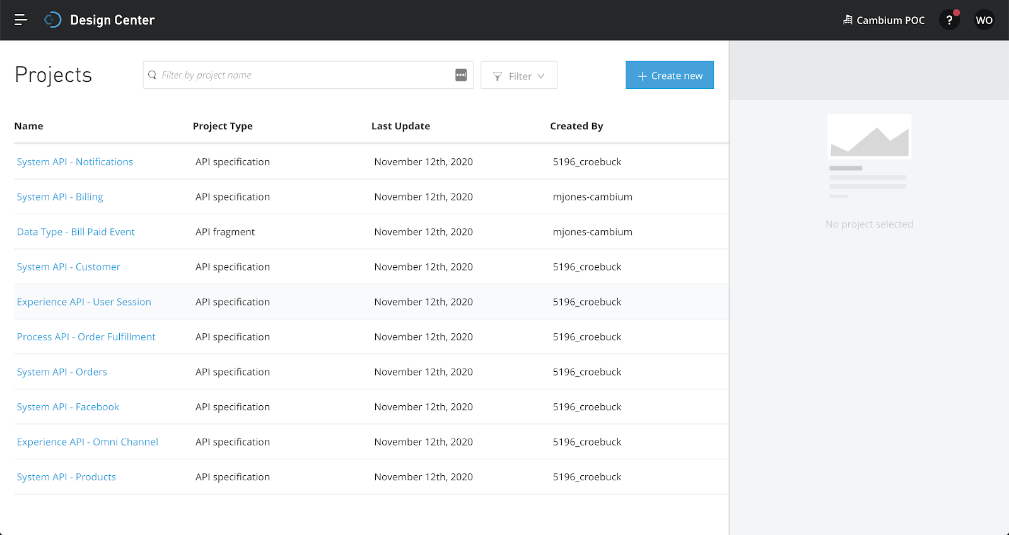Screen dimensions: 1009x535
Task: Type in the Filter by project name field
Action: (x=303, y=75)
